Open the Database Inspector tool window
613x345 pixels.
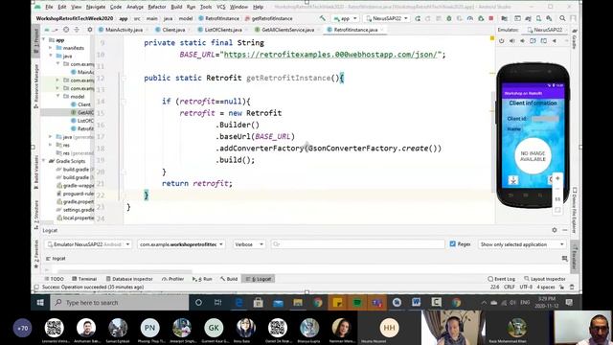click(x=129, y=279)
